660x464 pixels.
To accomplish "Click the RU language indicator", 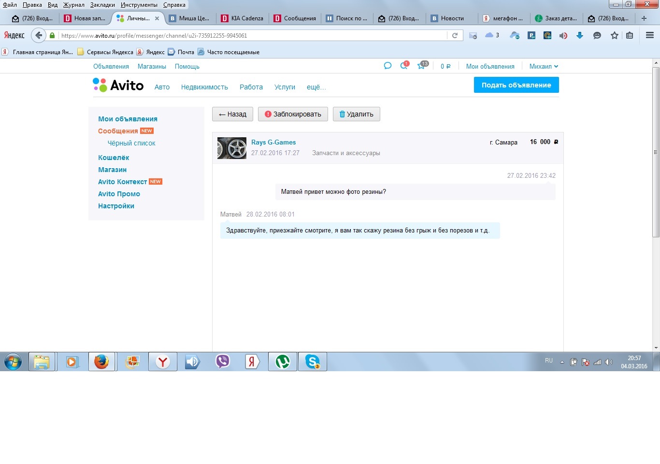I will 549,361.
